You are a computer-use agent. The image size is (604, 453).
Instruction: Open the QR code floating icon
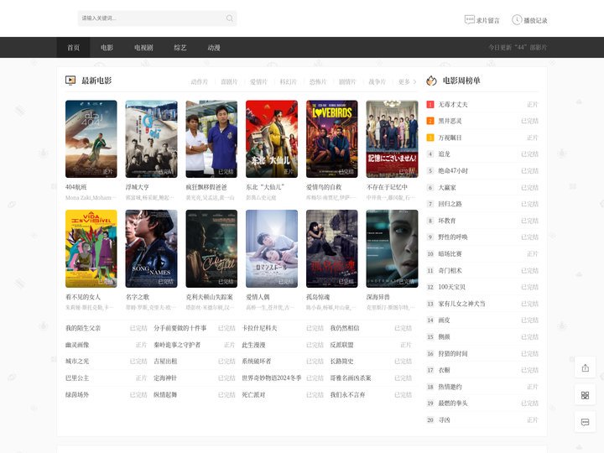point(586,395)
